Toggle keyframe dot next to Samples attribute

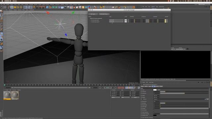[141, 103]
